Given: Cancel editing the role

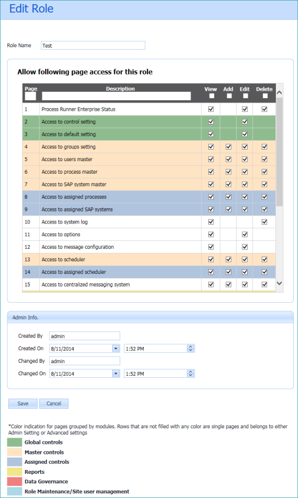Looking at the screenshot, I should point(54,404).
